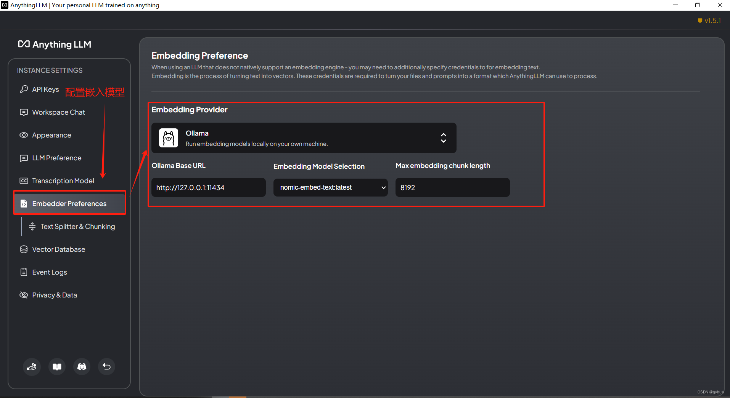730x398 pixels.
Task: Click the Vector Database cylinder icon
Action: pyautogui.click(x=24, y=249)
